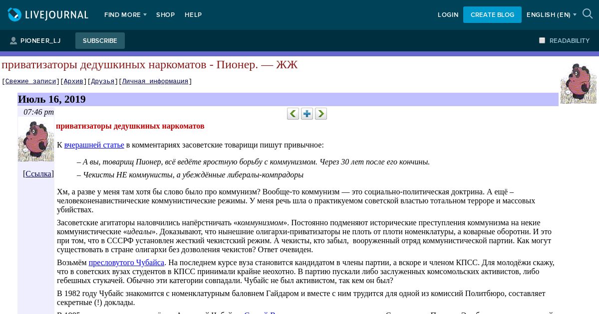This screenshot has height=314, width=599.
Task: Click quote line starting with А вы, товарищ Пионер
Action: [254, 162]
